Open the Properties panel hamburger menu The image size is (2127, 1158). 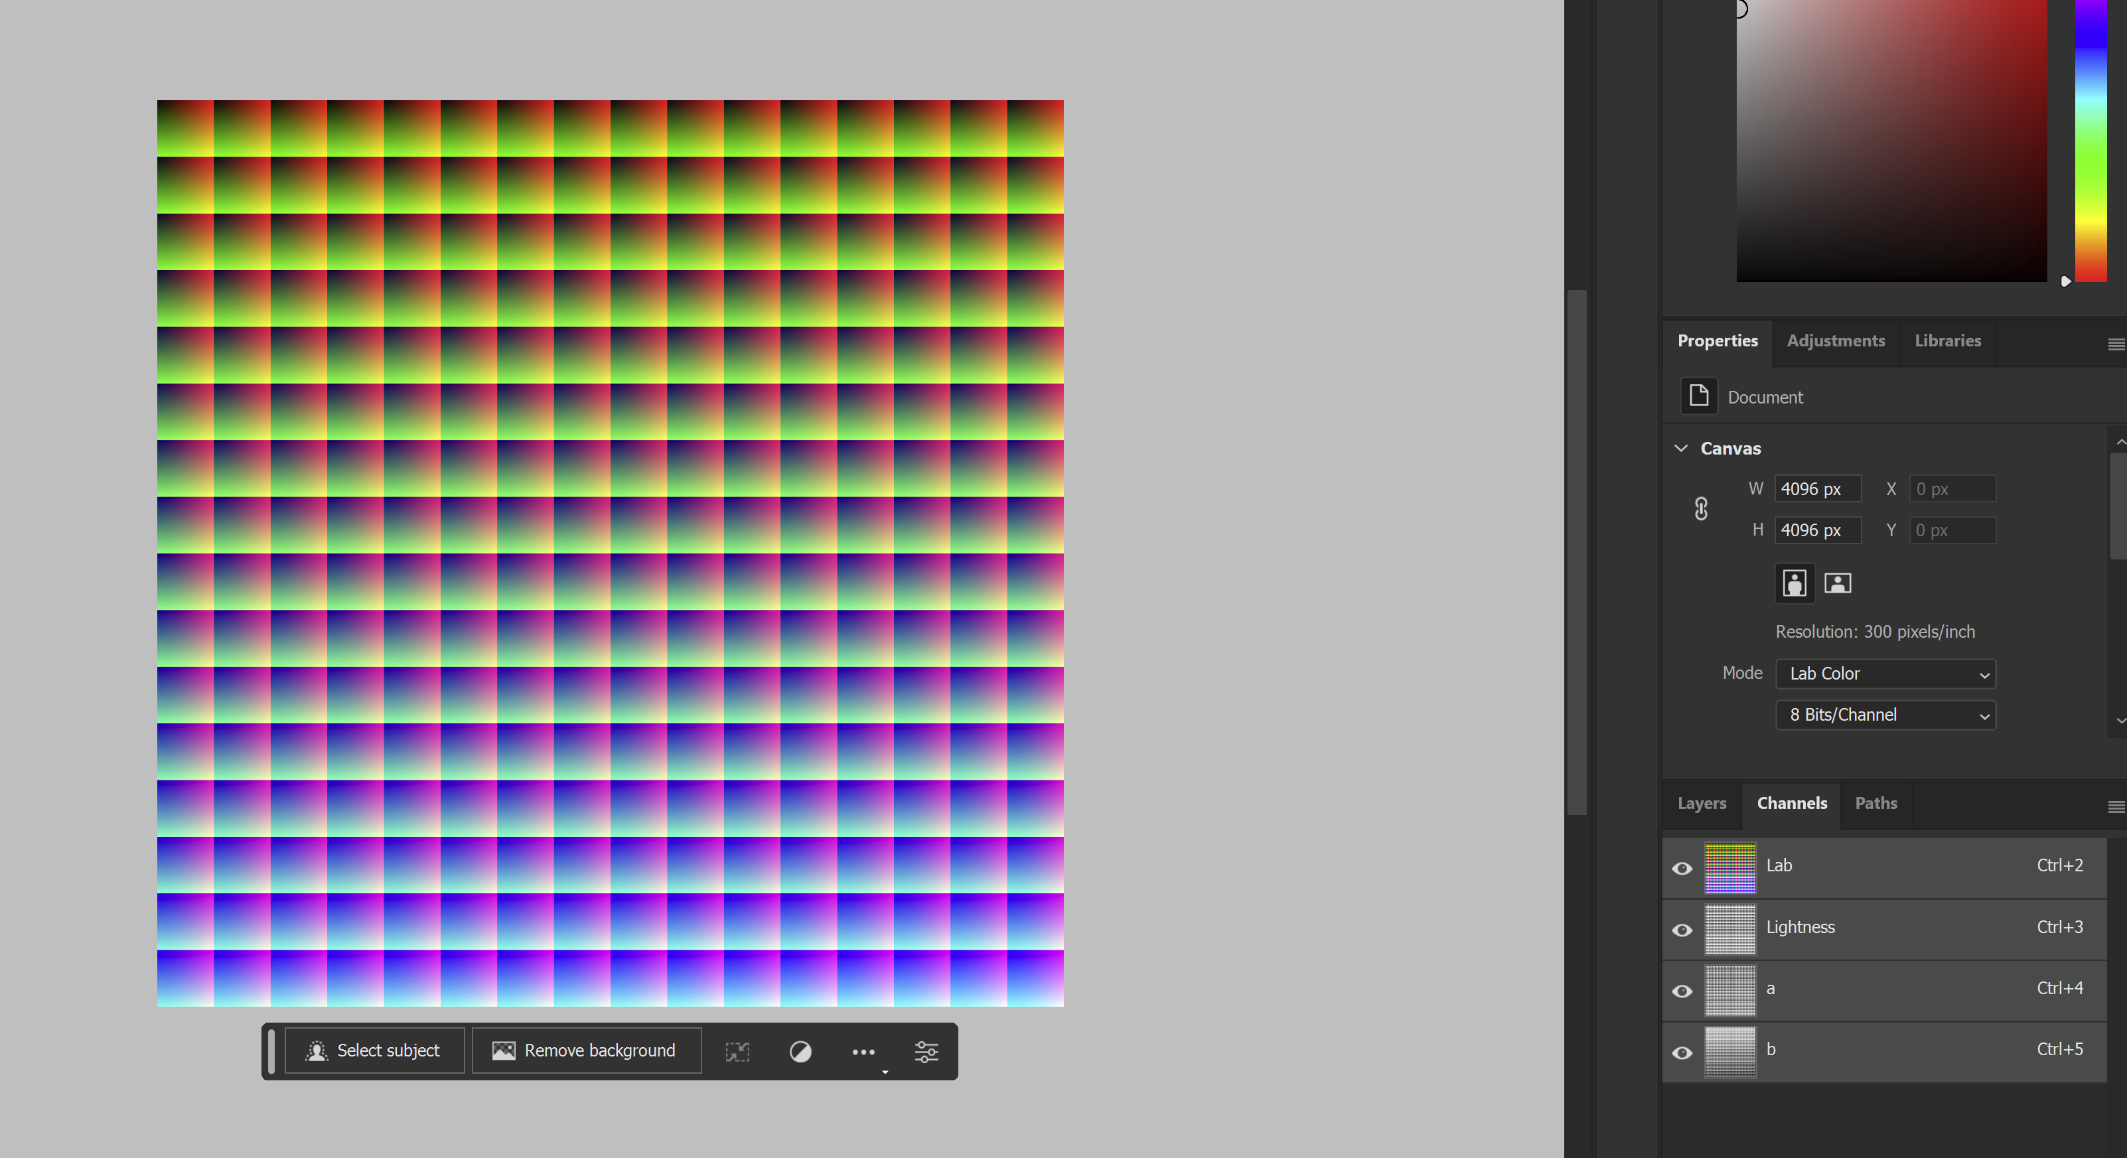tap(2116, 343)
